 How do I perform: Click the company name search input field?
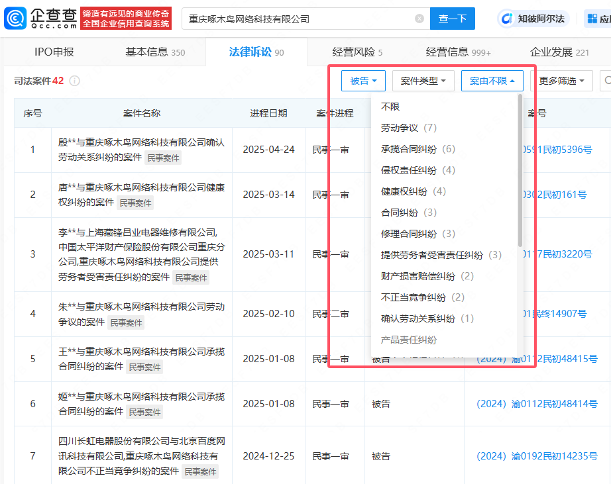coord(298,19)
